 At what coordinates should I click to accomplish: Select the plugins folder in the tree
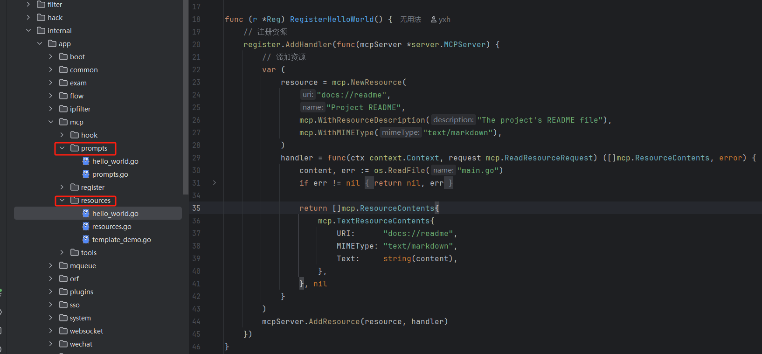coord(82,292)
